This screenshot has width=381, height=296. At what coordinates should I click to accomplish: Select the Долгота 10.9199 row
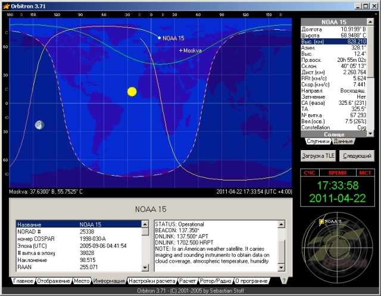coord(334,29)
